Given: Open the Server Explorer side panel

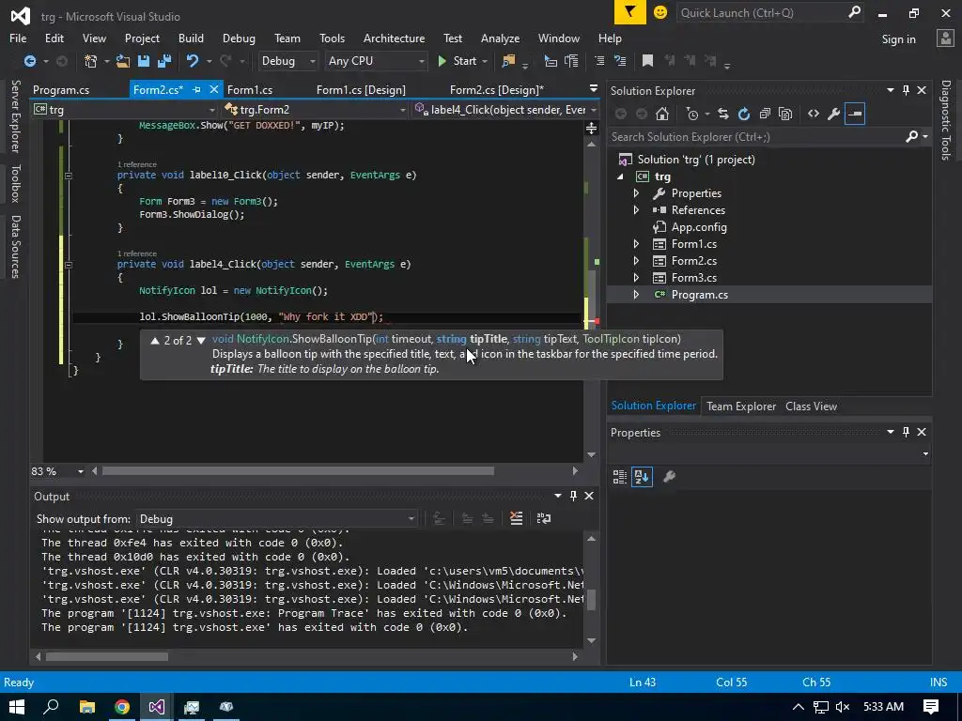Looking at the screenshot, I should pos(15,116).
